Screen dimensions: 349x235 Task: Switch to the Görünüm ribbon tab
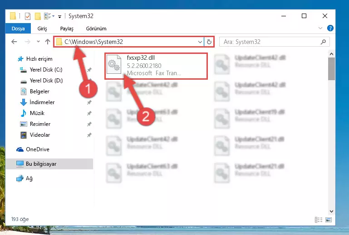[x=96, y=29]
